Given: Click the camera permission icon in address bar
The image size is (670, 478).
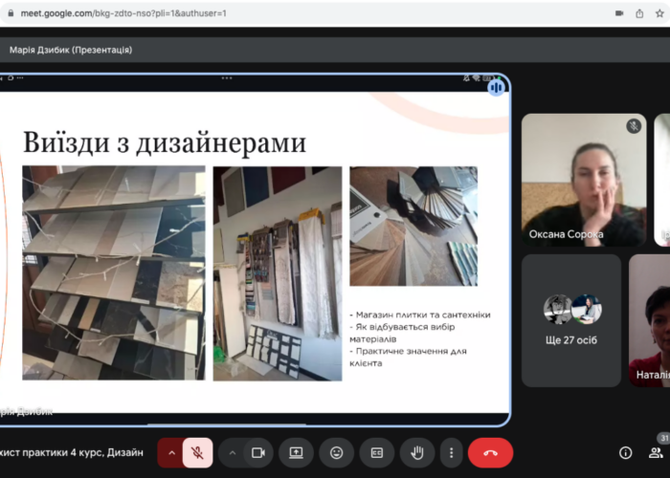Looking at the screenshot, I should pyautogui.click(x=614, y=13).
